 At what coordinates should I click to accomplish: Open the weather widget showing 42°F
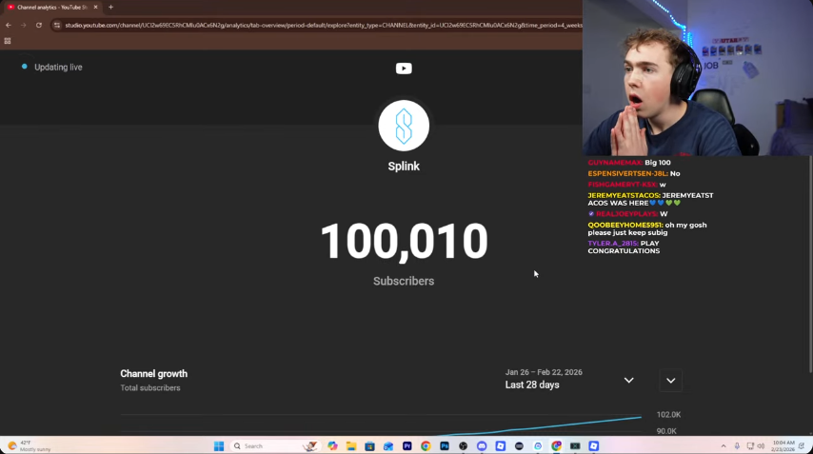(x=30, y=445)
